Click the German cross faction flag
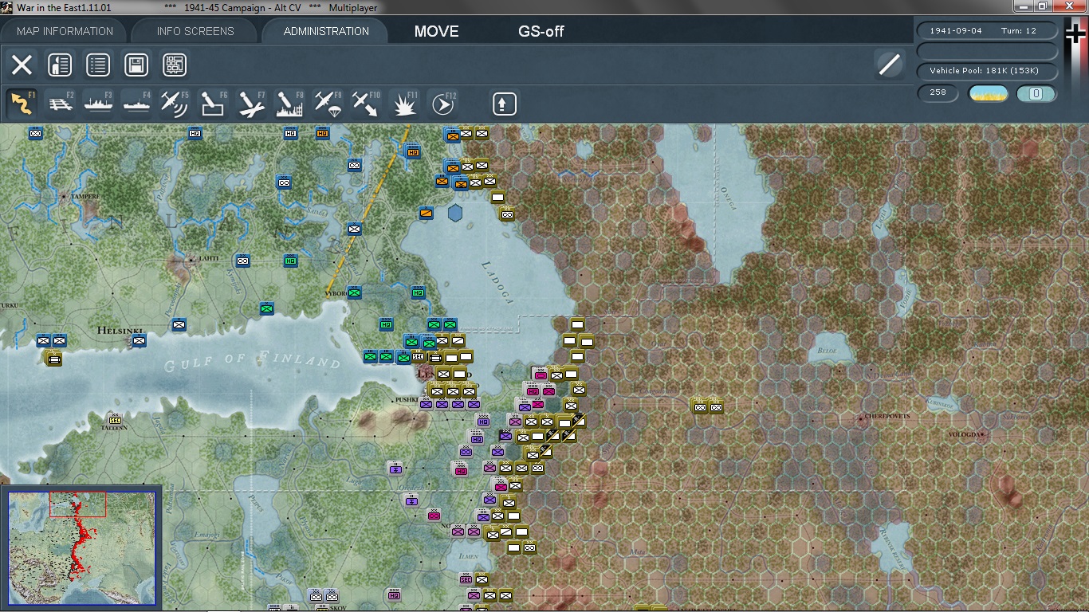 click(x=1075, y=35)
